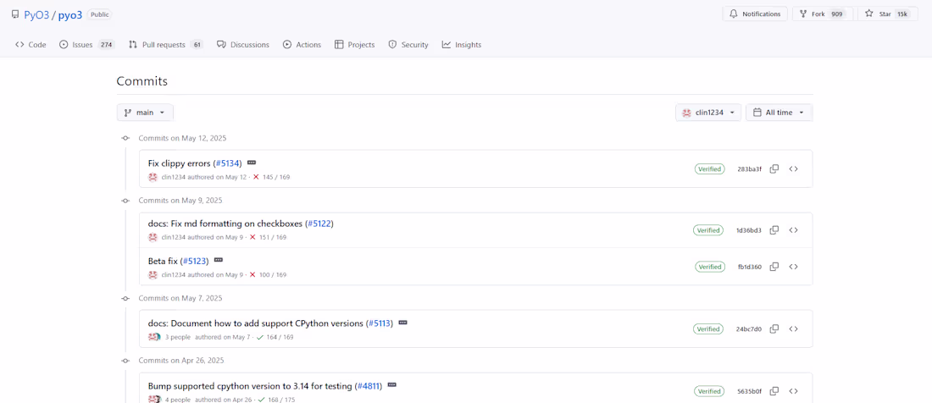932x403 pixels.
Task: Open pull request #5113 link
Action: tap(380, 323)
